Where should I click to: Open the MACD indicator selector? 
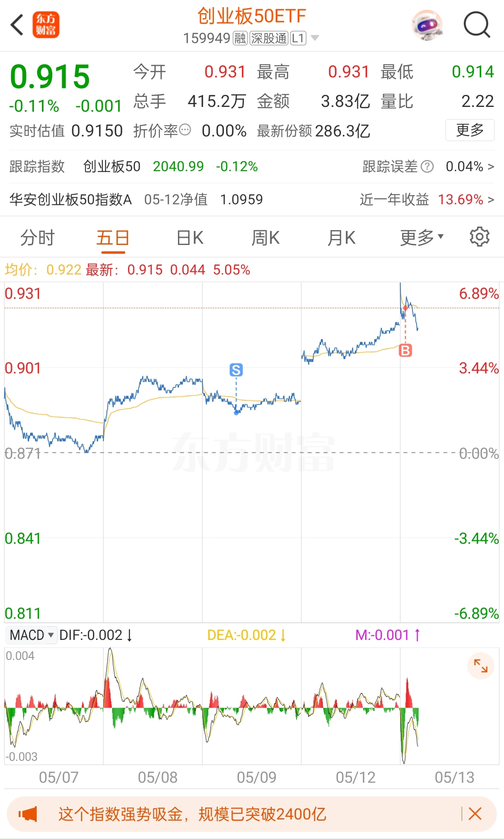[32, 635]
